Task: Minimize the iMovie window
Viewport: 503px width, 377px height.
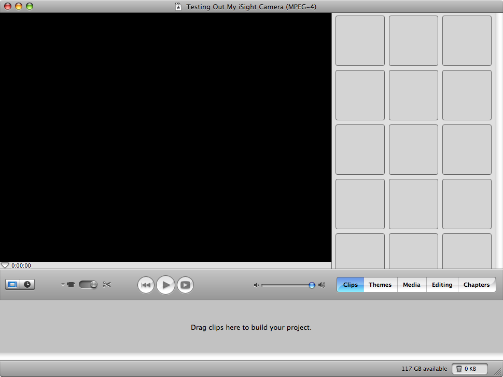Action: pyautogui.click(x=19, y=6)
